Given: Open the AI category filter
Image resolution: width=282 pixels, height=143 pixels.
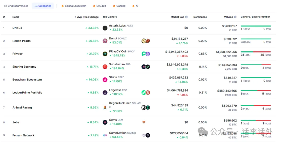Looking at the screenshot, I should [x=135, y=6].
